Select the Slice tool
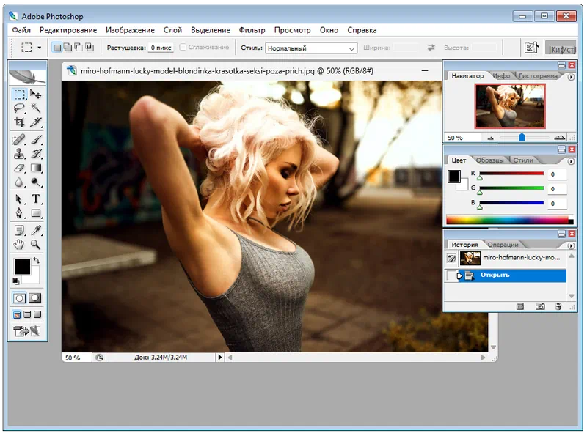Screen dimensions: 587x433 tap(36, 122)
